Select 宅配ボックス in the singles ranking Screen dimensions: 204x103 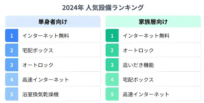click(38, 50)
